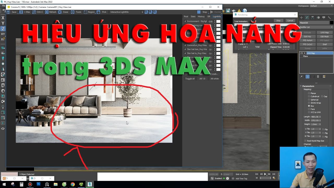Open the Workspaces Default dropdown
The height and width of the screenshot is (188, 334).
321,6
